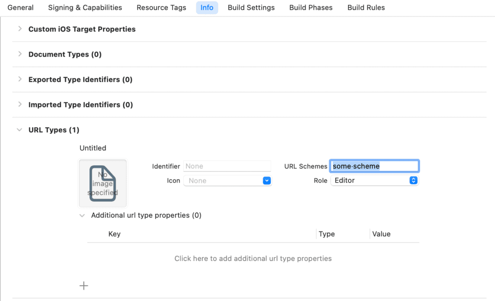Click the Document Types (0) heading
The image size is (495, 301).
[65, 54]
